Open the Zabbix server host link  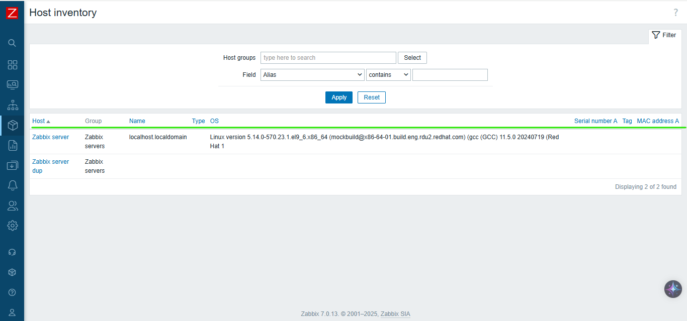click(51, 137)
